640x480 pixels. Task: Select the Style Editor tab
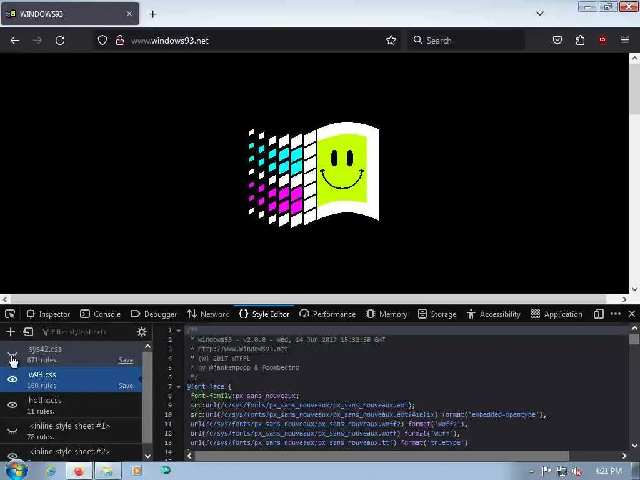pos(264,314)
